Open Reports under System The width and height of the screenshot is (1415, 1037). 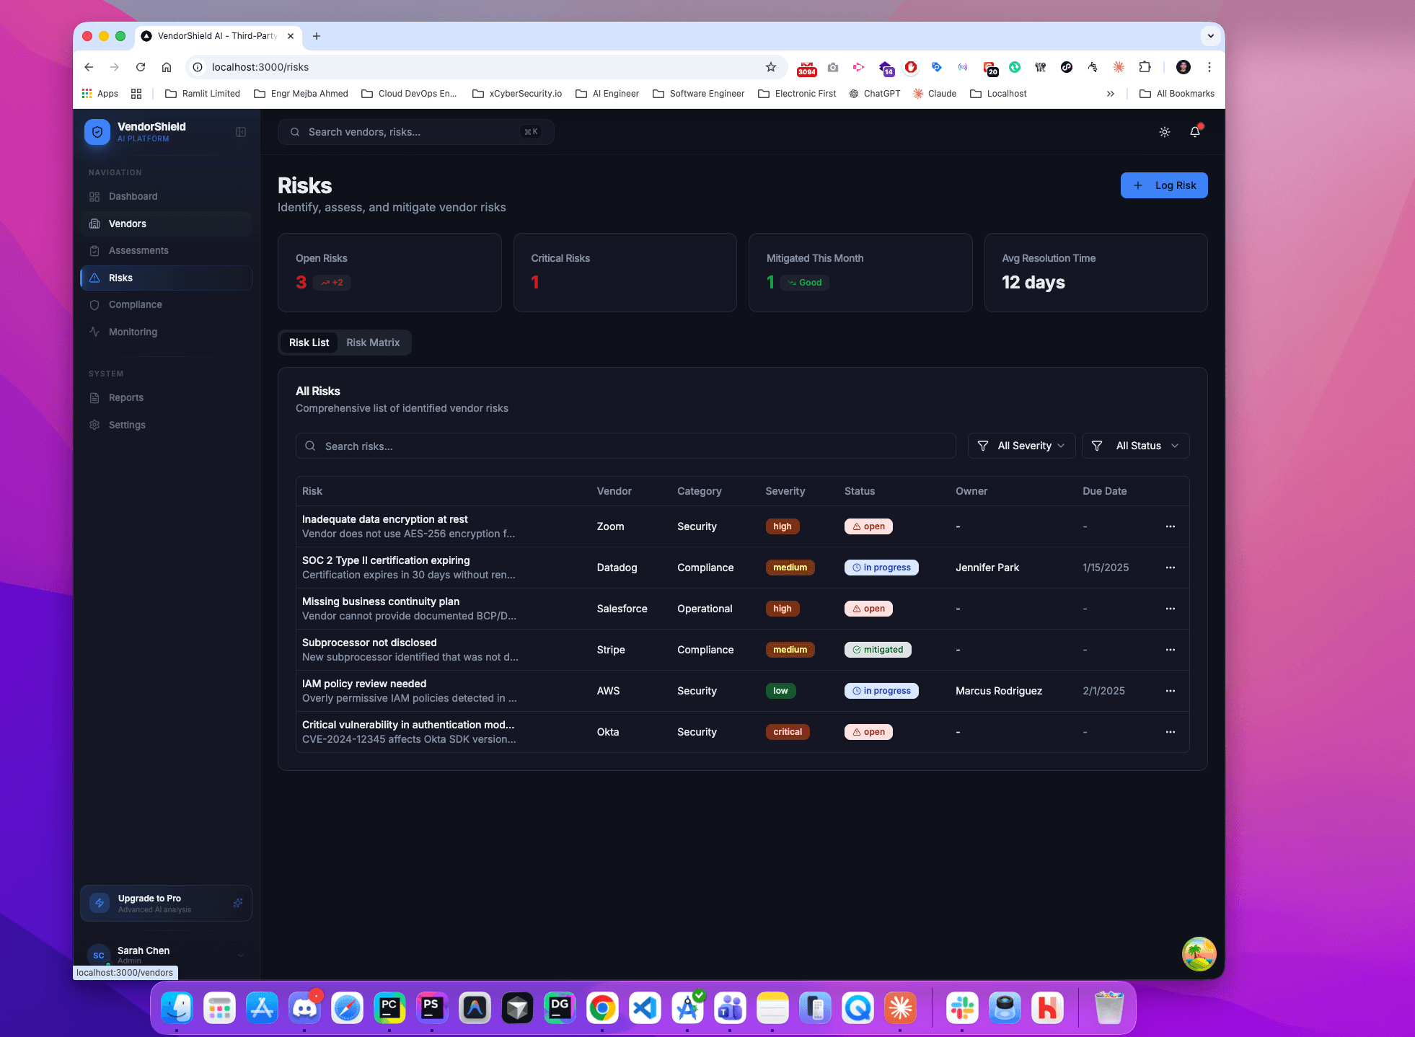125,397
